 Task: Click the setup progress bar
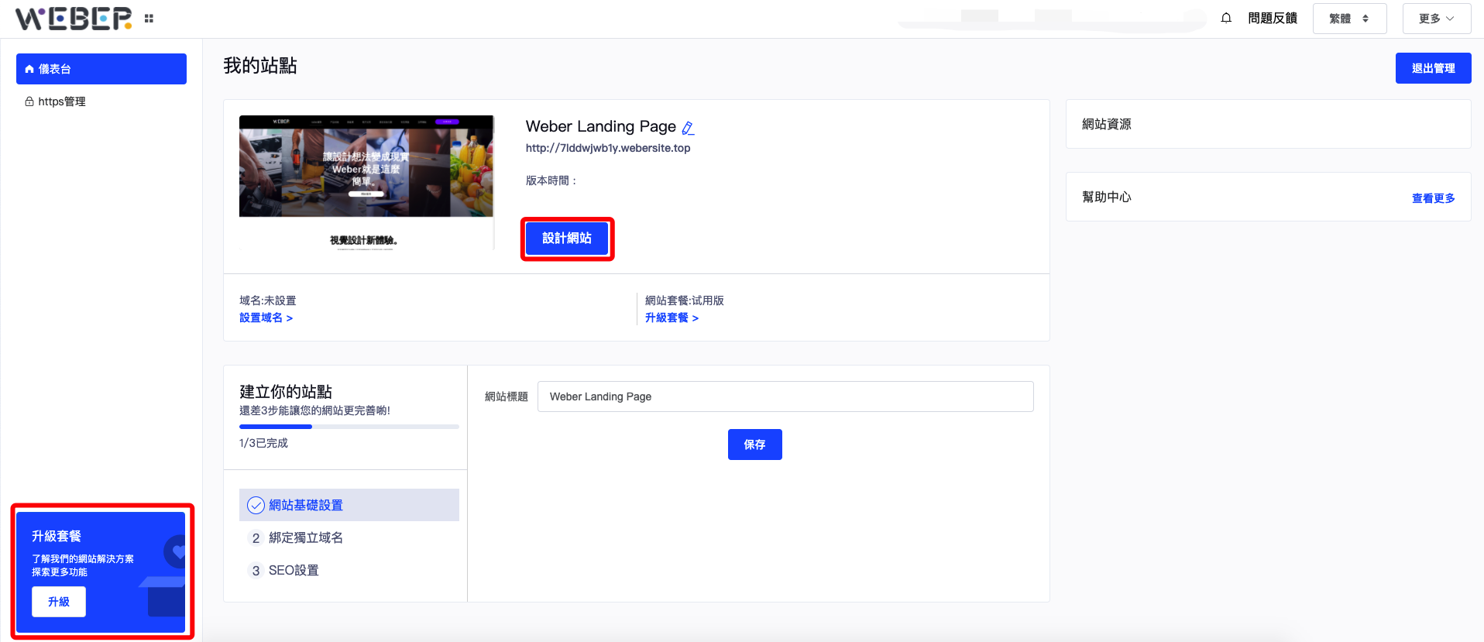[x=349, y=427]
